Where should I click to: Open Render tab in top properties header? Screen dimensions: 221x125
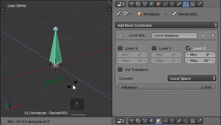pyautogui.click(x=131, y=4)
